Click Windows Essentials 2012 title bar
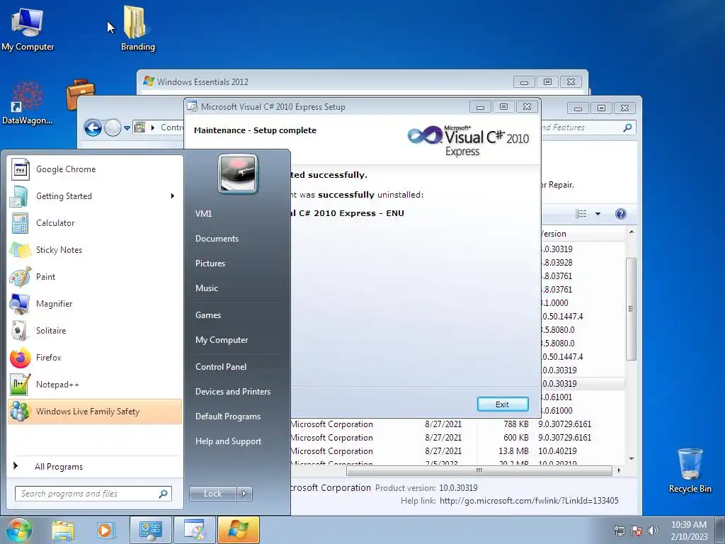 point(324,82)
